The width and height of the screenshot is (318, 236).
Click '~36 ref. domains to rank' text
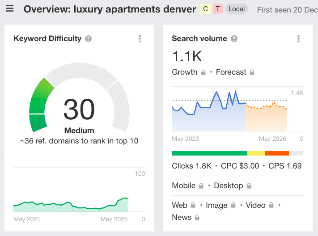(79, 141)
